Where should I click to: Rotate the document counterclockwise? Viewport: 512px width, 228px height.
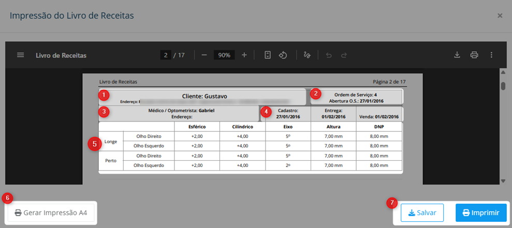tap(283, 55)
